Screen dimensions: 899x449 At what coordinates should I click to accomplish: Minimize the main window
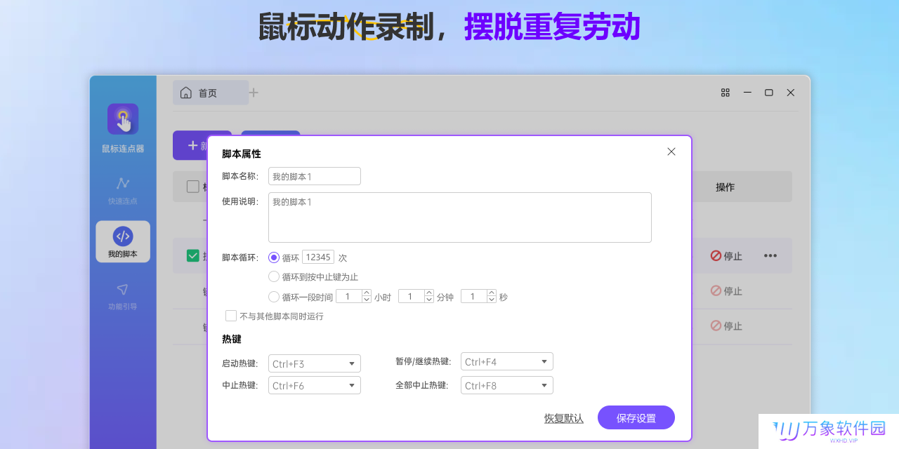747,93
